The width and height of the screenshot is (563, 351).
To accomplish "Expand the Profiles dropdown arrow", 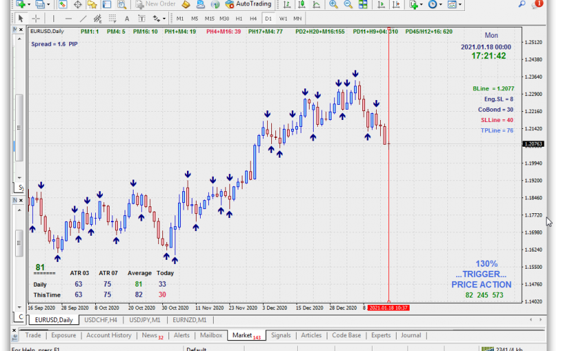I will click(49, 5).
